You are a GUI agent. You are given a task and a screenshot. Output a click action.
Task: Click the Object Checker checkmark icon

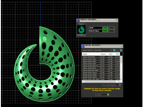tap(78, 20)
